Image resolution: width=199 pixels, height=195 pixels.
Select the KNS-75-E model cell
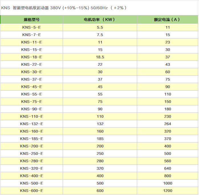31,102
